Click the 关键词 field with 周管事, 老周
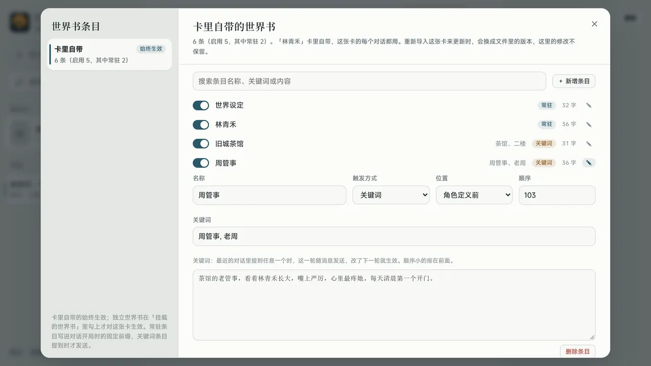The width and height of the screenshot is (651, 366). 394,236
